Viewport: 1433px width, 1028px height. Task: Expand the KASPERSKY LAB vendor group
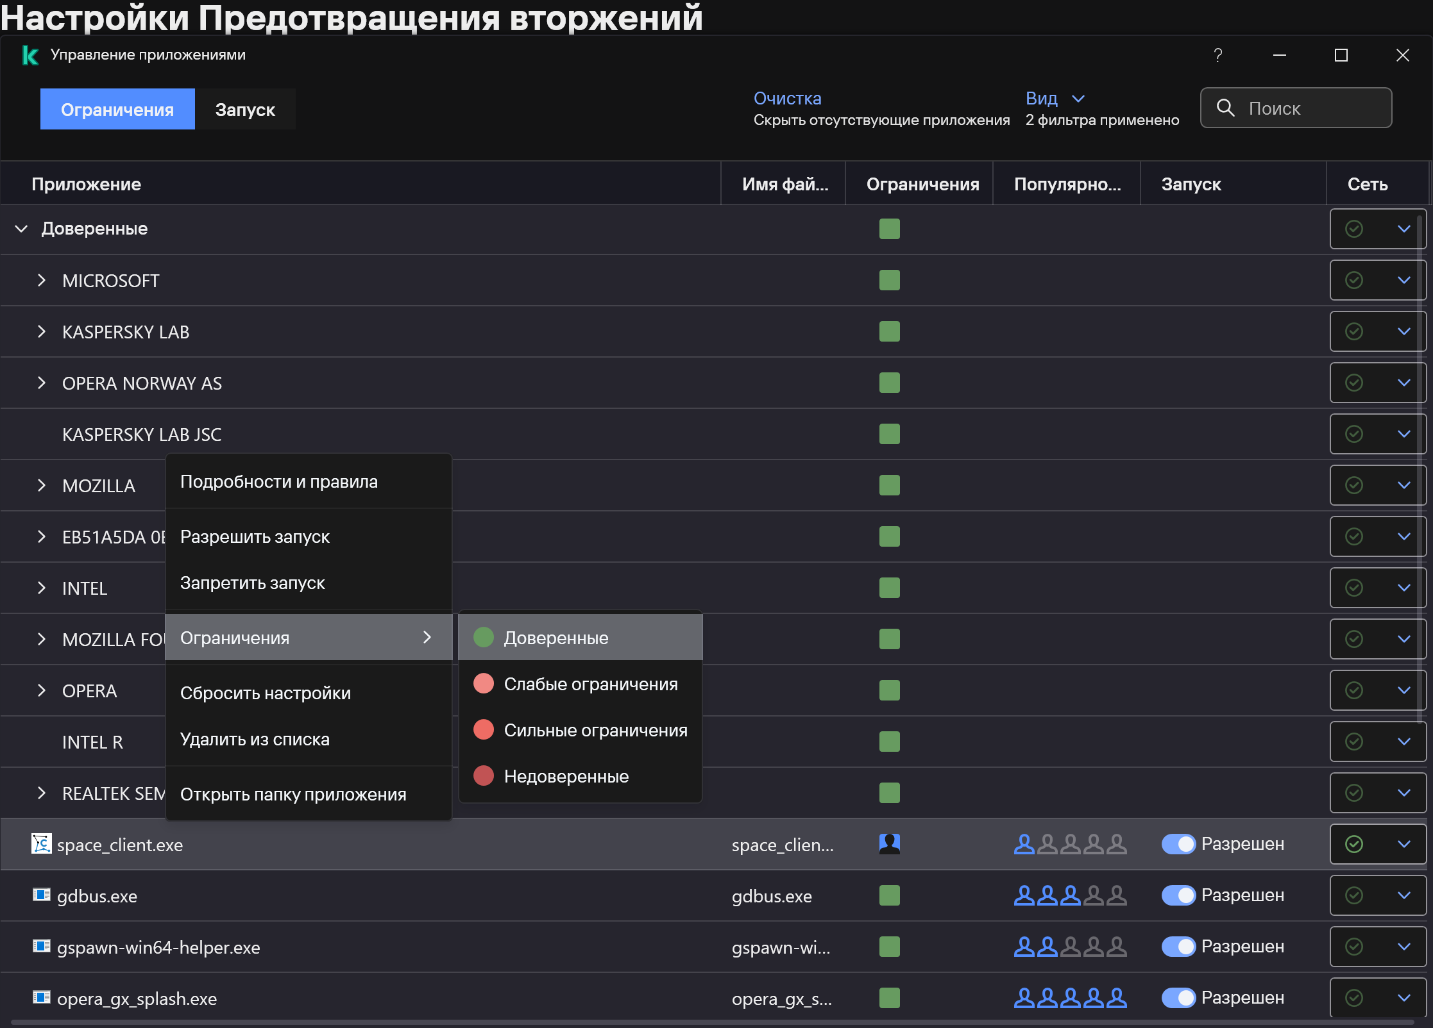coord(42,331)
